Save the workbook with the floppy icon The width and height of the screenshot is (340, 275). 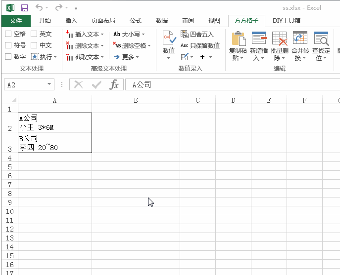[x=25, y=8]
